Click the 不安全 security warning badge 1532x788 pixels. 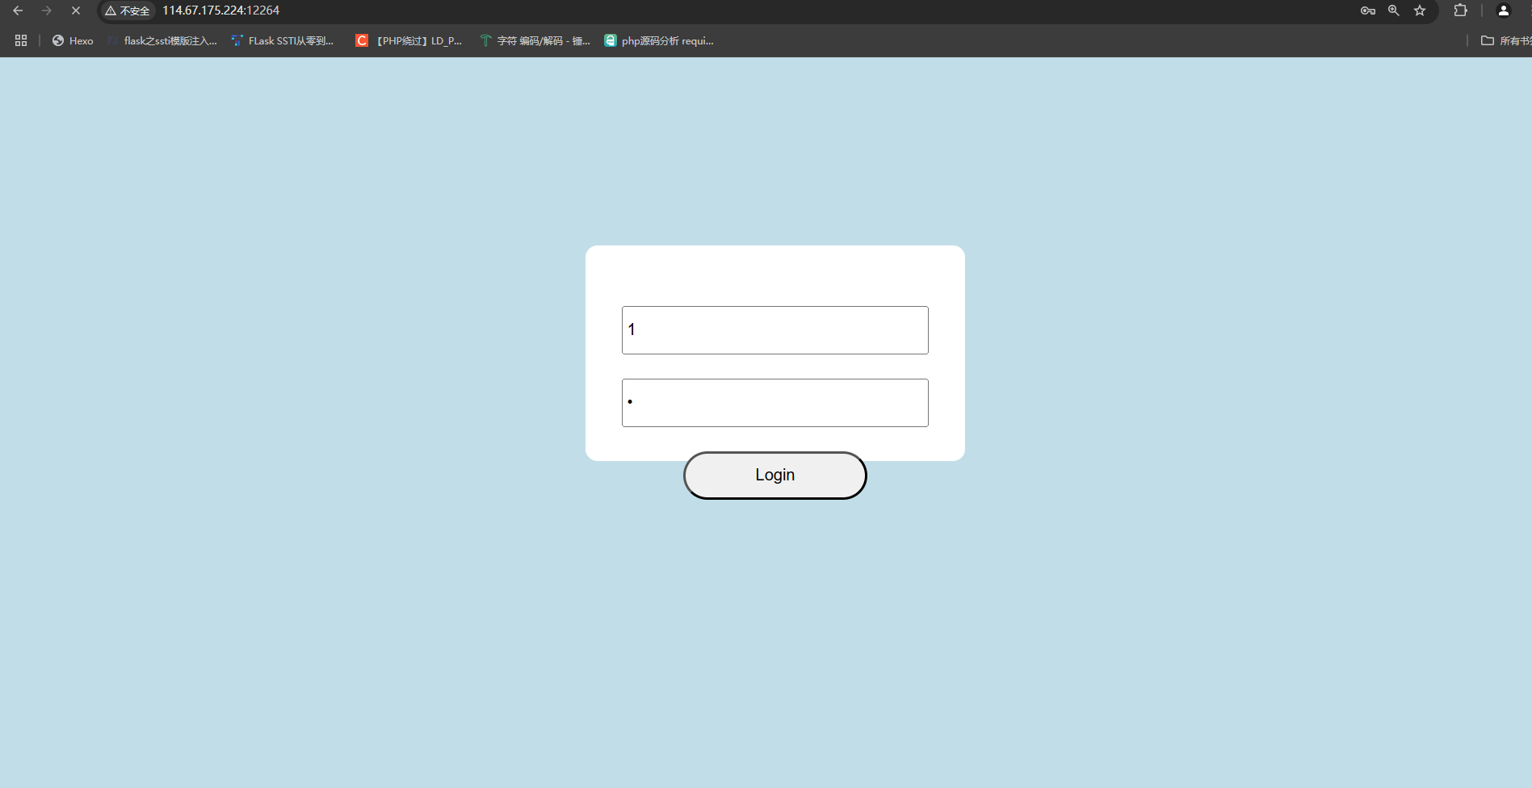pyautogui.click(x=128, y=10)
